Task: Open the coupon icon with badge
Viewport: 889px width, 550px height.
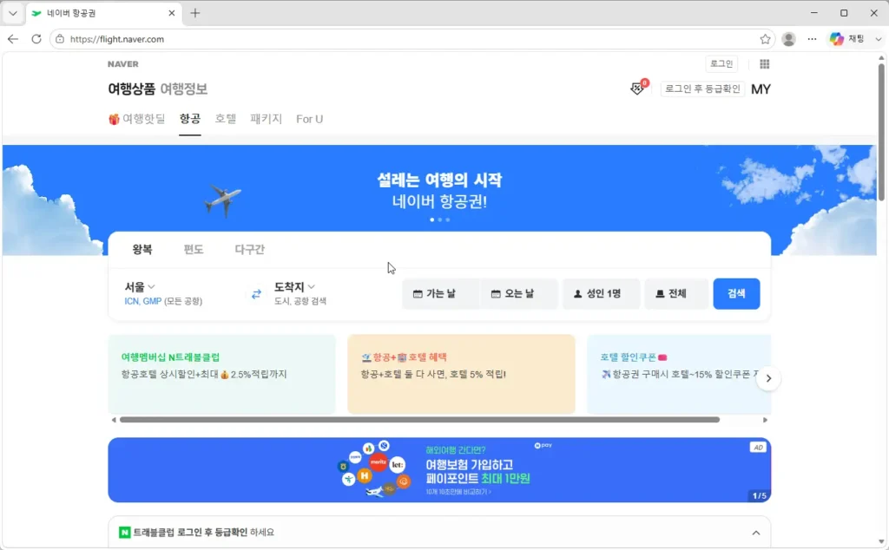Action: [639, 88]
